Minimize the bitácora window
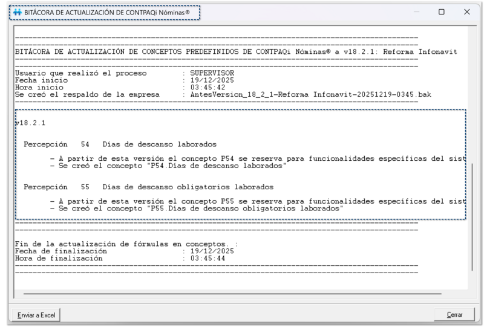The width and height of the screenshot is (484, 327). (416, 12)
